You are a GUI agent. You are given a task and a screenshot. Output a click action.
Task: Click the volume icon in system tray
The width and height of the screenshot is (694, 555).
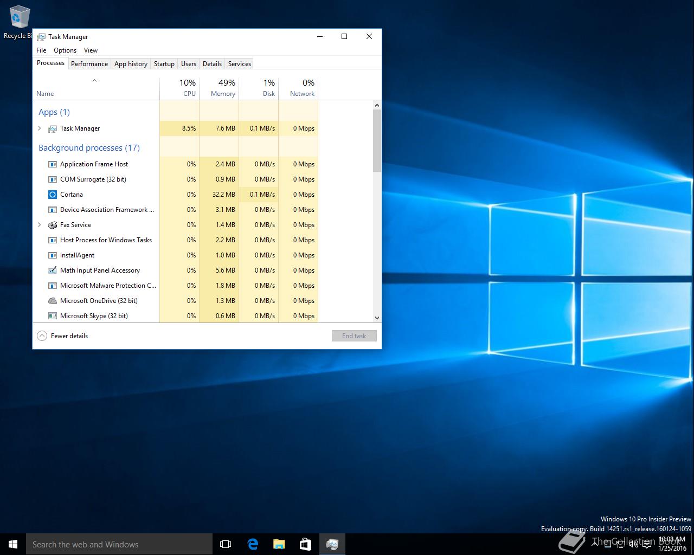click(x=633, y=544)
